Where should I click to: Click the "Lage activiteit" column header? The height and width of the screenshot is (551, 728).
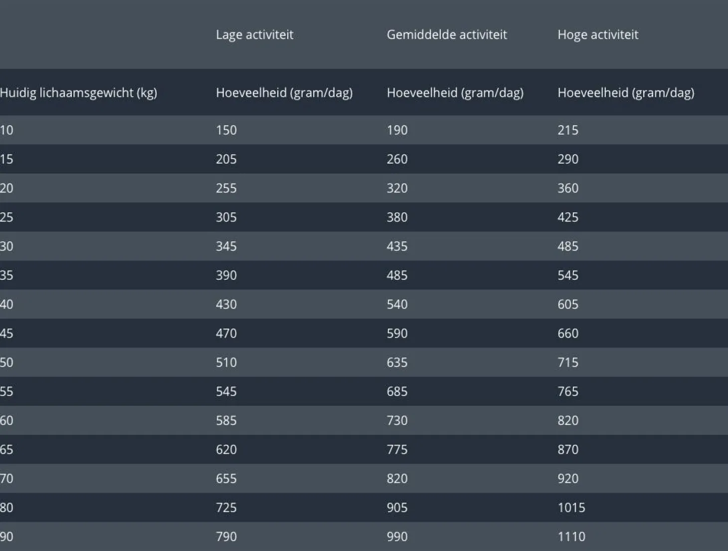tap(254, 34)
